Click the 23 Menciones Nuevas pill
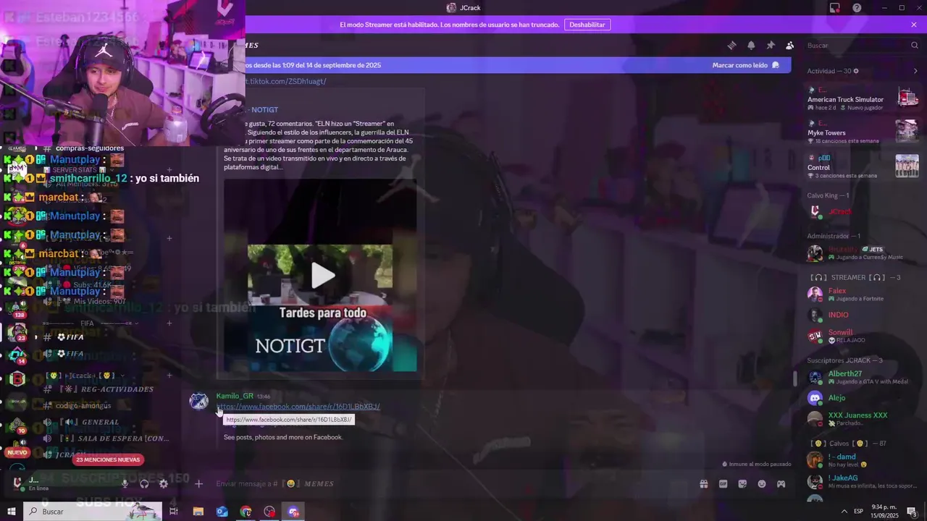Screen dimensions: 927x521 [108, 459]
